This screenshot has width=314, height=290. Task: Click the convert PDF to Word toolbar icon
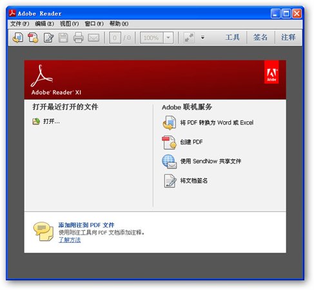pyautogui.click(x=18, y=37)
